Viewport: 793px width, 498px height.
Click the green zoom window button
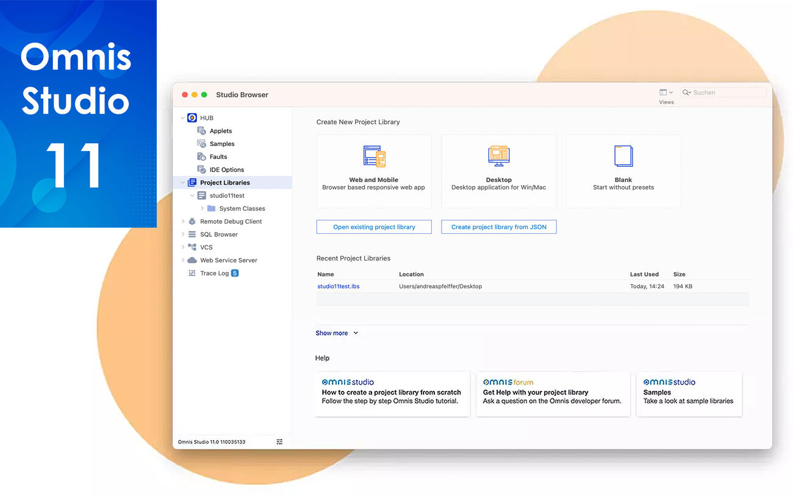pos(204,95)
